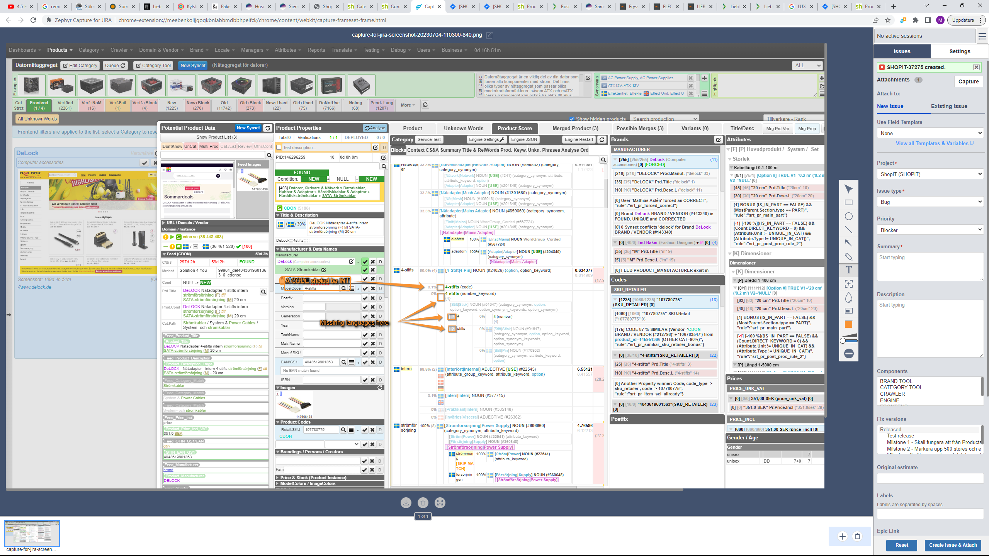This screenshot has width=989, height=556.
Task: Open the Use Field Template dropdown
Action: pos(930,133)
